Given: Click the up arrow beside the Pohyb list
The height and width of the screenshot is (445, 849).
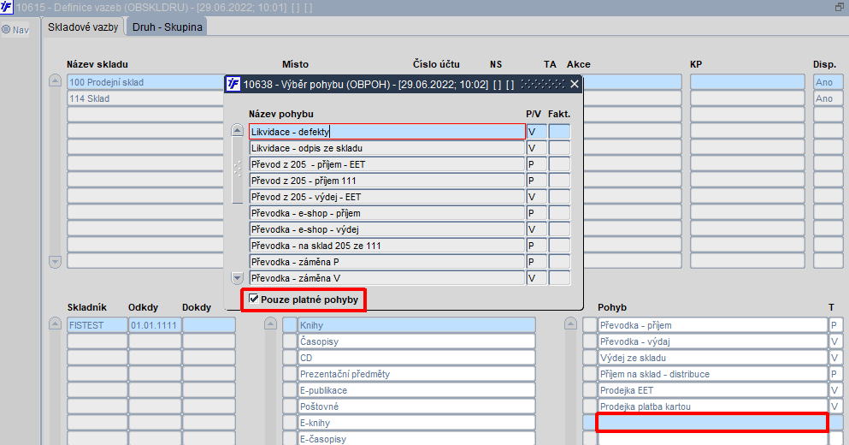Looking at the screenshot, I should tap(570, 323).
